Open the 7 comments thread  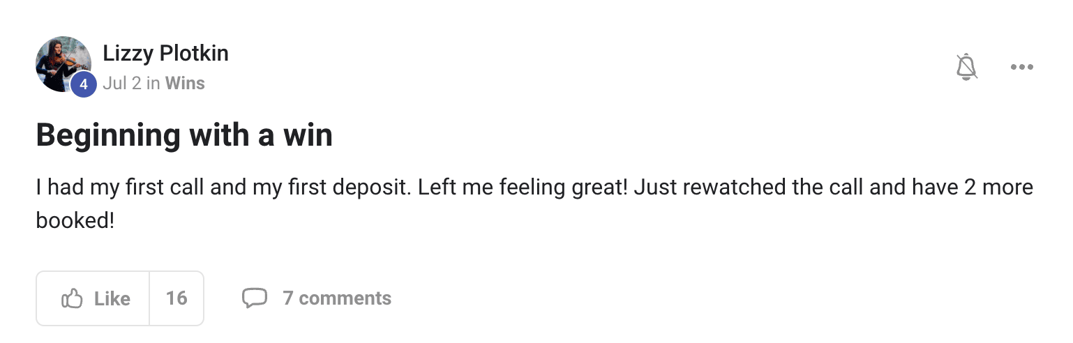pyautogui.click(x=337, y=298)
